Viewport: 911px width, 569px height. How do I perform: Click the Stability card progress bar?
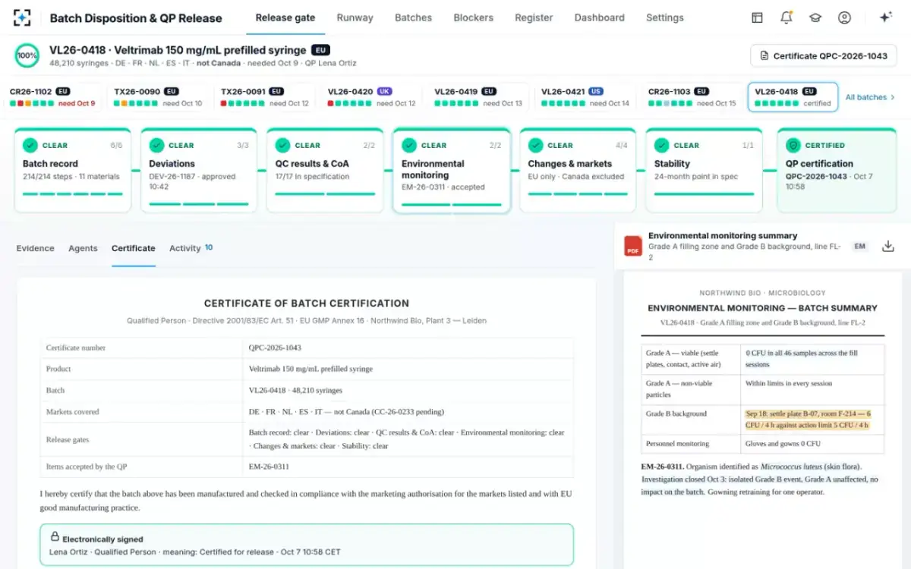click(704, 193)
